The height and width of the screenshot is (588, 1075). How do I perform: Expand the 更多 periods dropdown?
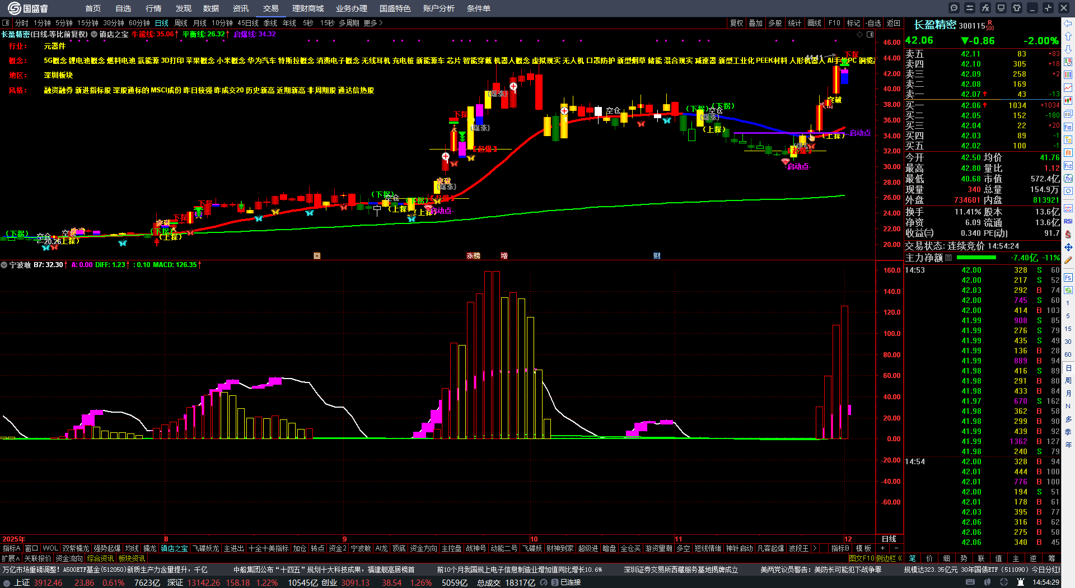tap(373, 23)
